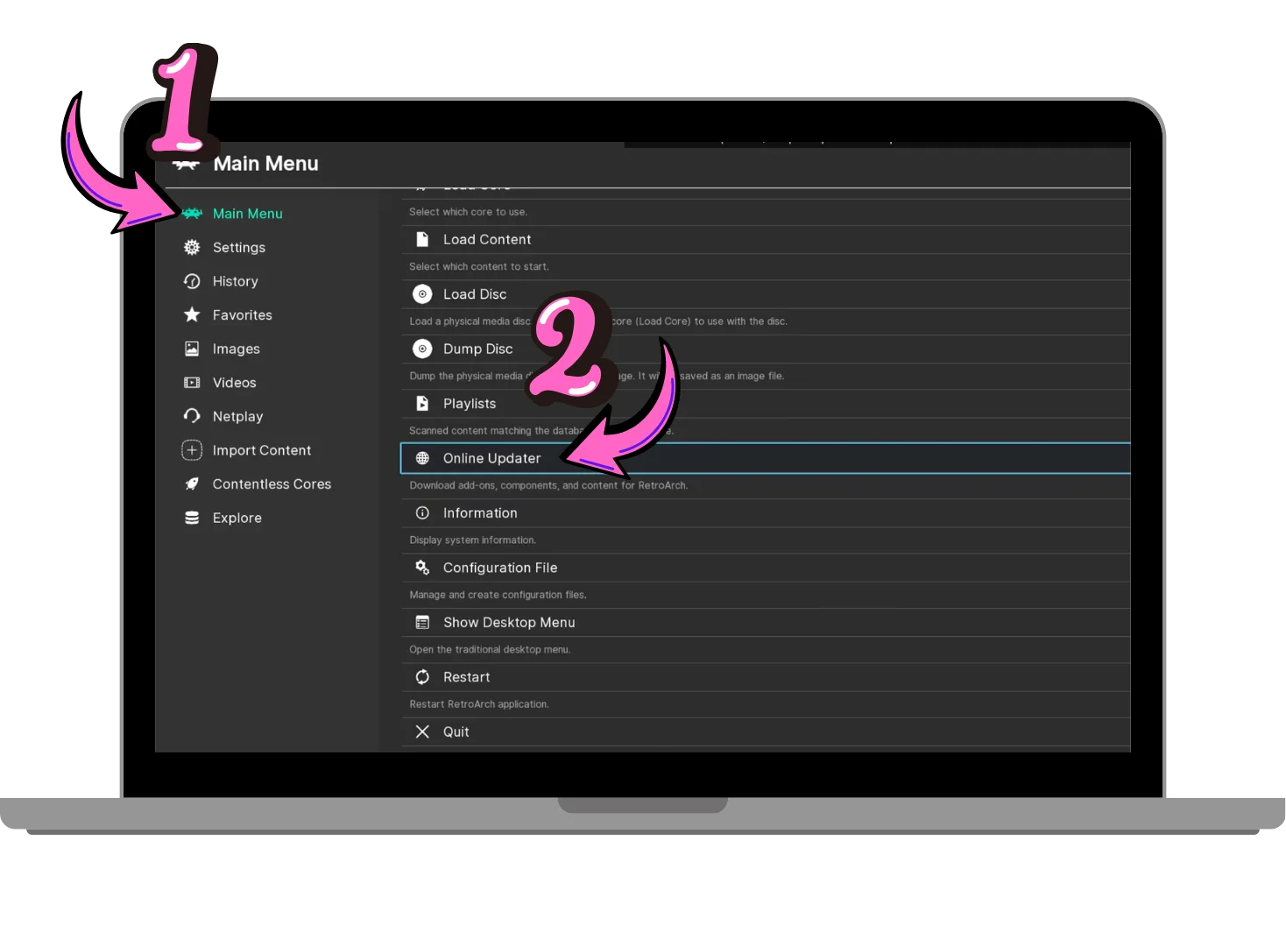Screen dimensions: 1286x932
Task: Click 'Display system information.' text
Action: 473,540
